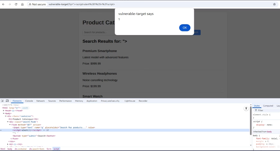Select the h1 Product Catalogue DOM line
The width and height of the screenshot is (280, 151).
pos(23,119)
